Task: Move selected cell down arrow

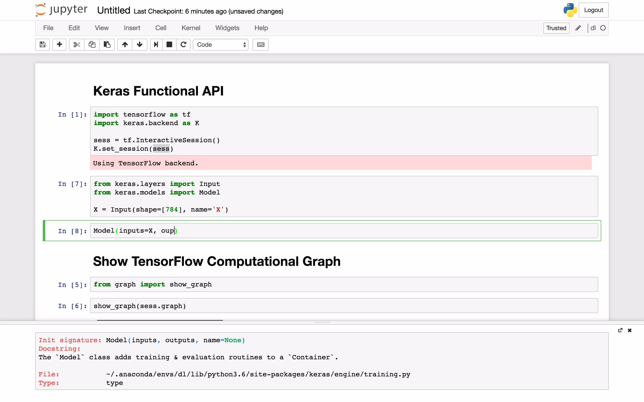Action: (140, 45)
